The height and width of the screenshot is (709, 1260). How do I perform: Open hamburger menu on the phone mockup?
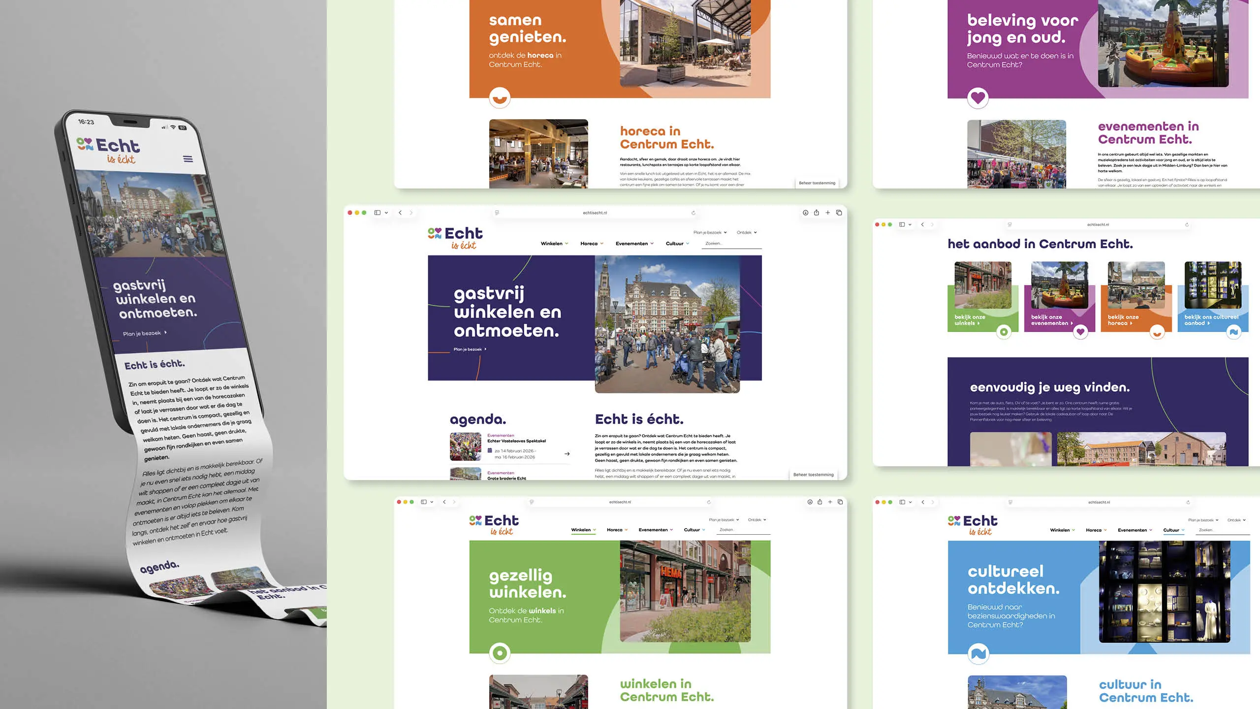(188, 159)
